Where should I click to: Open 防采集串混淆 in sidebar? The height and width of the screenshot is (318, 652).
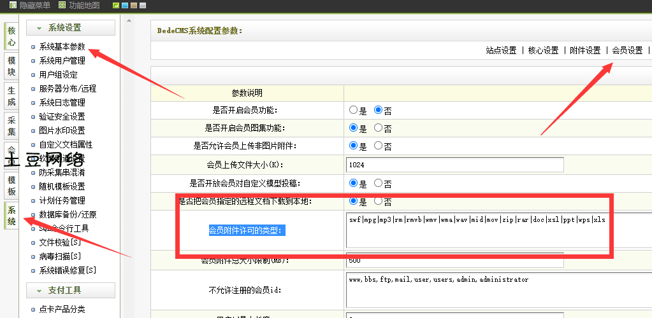click(x=62, y=172)
